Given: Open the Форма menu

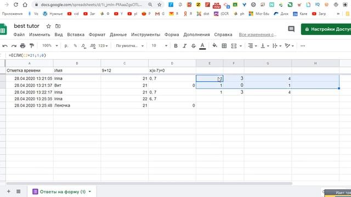Looking at the screenshot, I should click(x=172, y=34).
